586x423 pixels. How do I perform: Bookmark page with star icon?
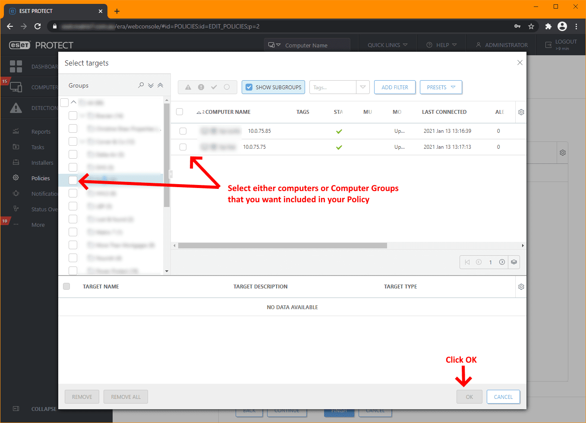tap(531, 26)
